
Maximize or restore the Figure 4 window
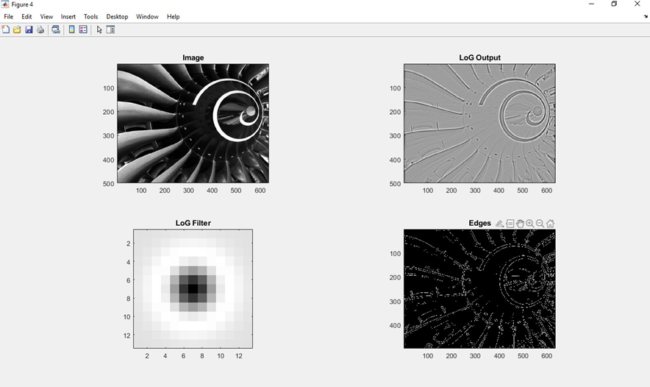(615, 4)
